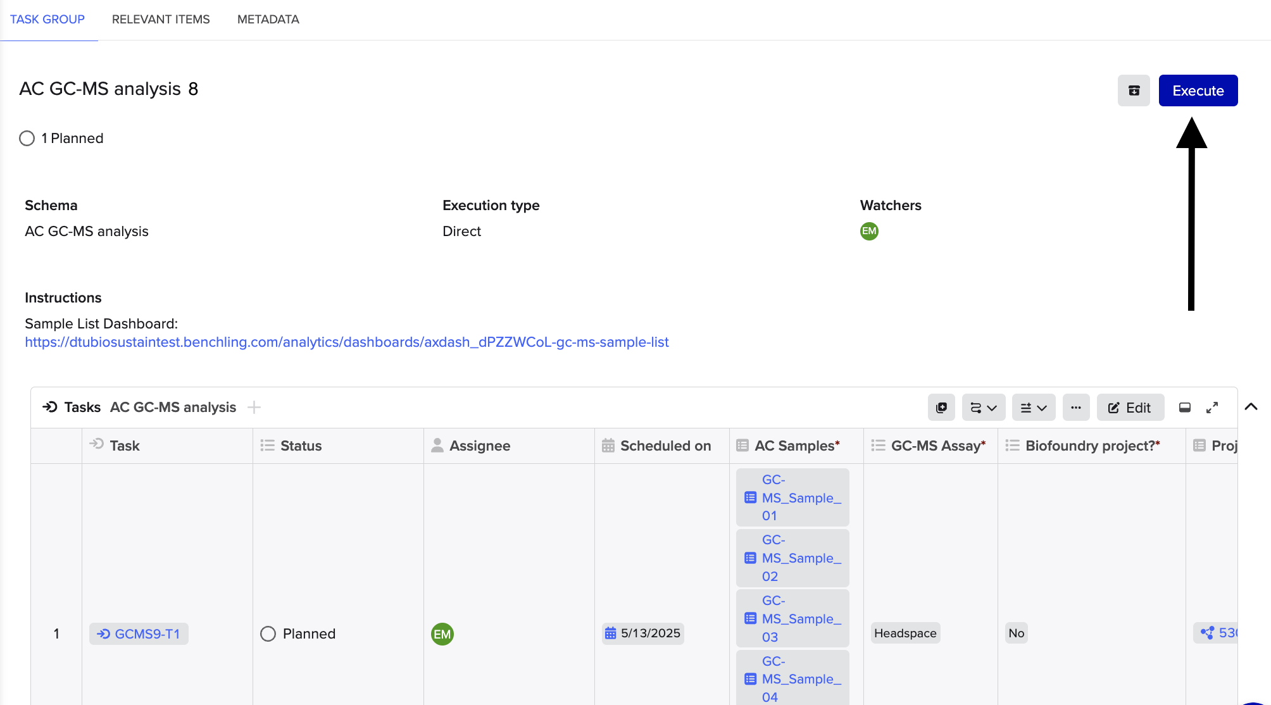Open the more options ellipsis menu
The width and height of the screenshot is (1271, 705).
[x=1076, y=408]
